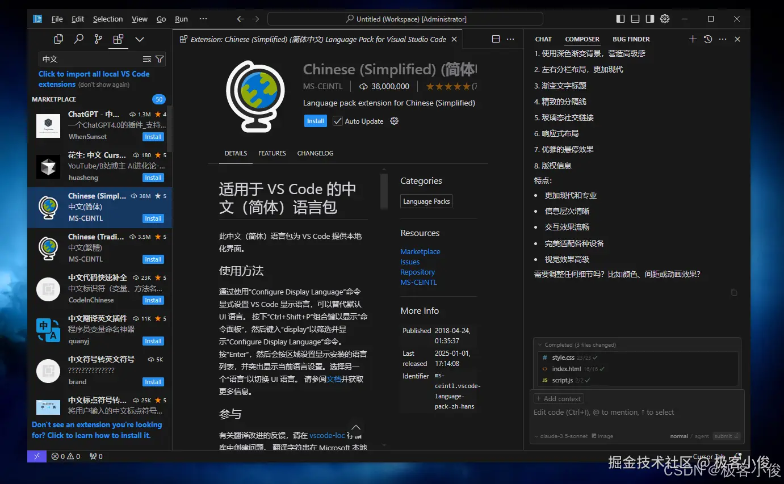Open the Marketplace resource link

pyautogui.click(x=420, y=251)
